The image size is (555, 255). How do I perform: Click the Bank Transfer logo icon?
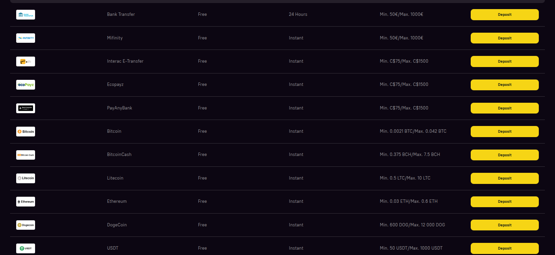(26, 14)
